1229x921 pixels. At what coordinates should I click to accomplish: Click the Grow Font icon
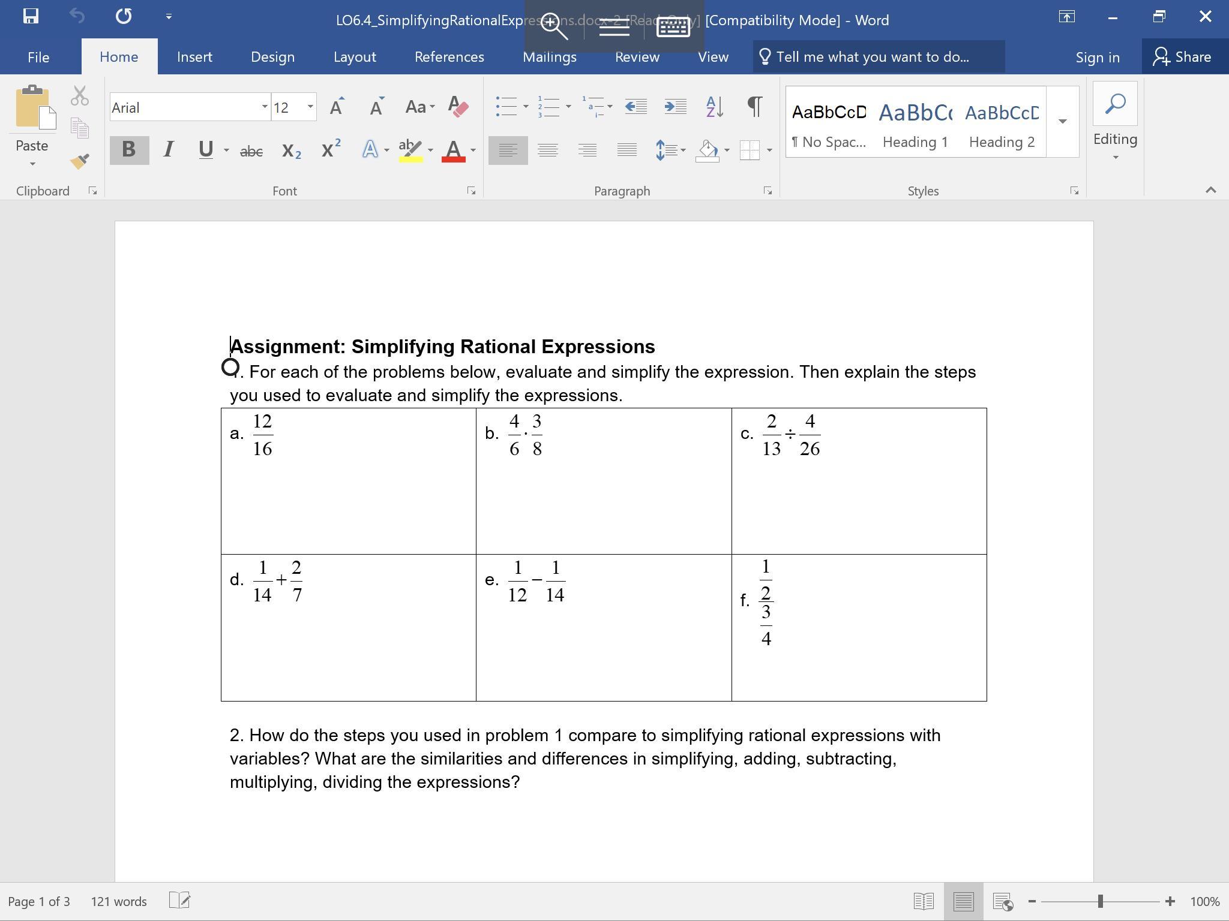tap(337, 107)
